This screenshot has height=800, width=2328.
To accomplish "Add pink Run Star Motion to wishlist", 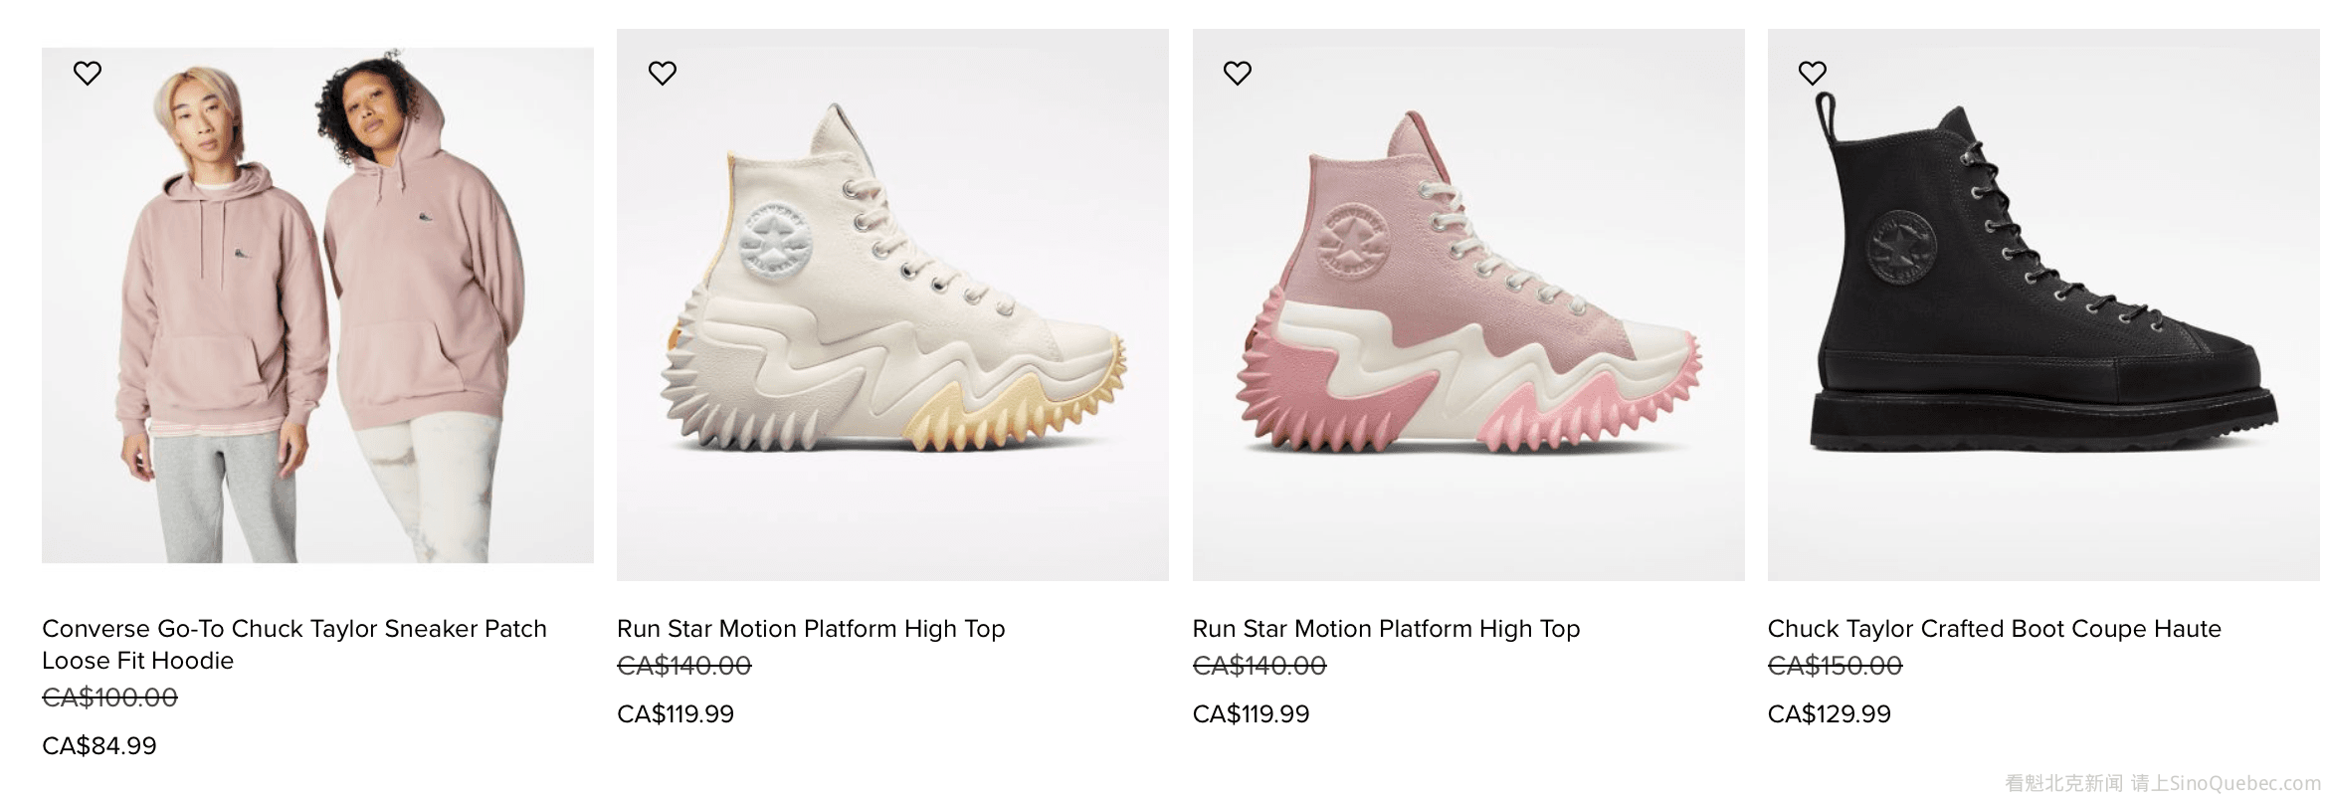I will 1238,73.
